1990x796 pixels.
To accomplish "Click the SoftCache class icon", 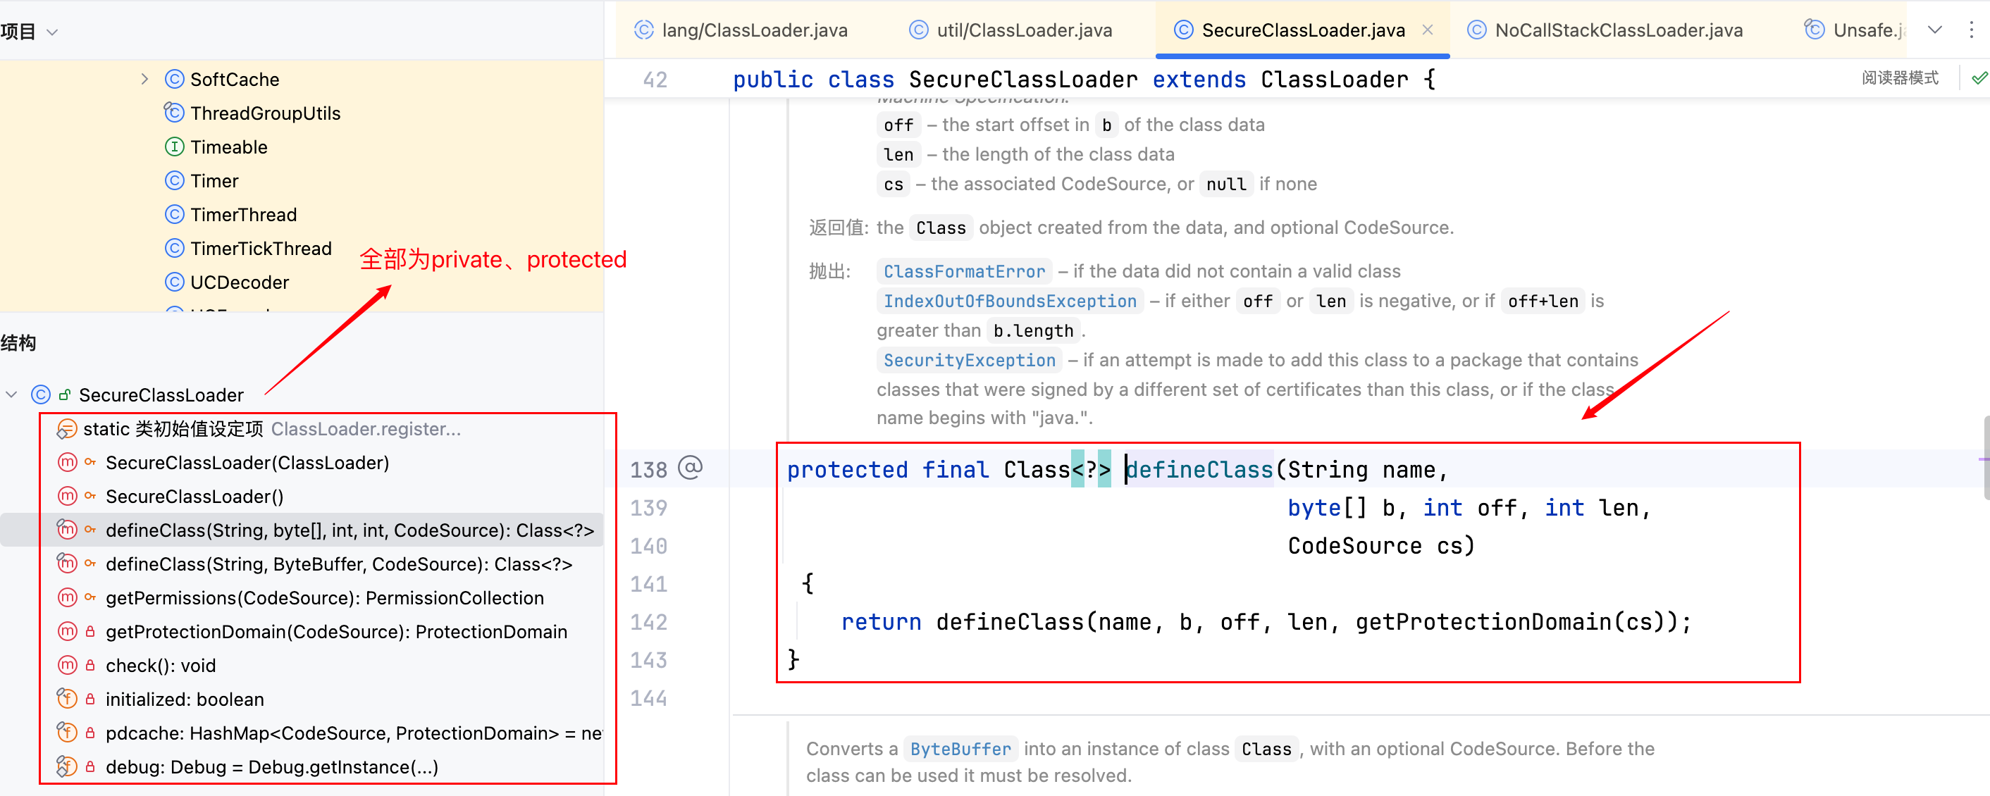I will click(x=175, y=79).
